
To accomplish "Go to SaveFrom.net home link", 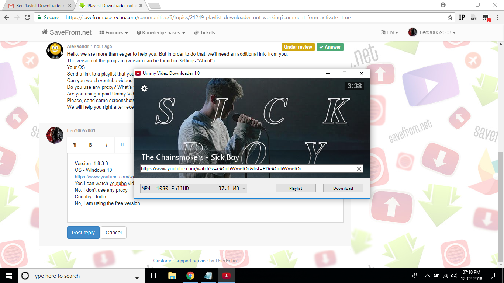I will (67, 32).
